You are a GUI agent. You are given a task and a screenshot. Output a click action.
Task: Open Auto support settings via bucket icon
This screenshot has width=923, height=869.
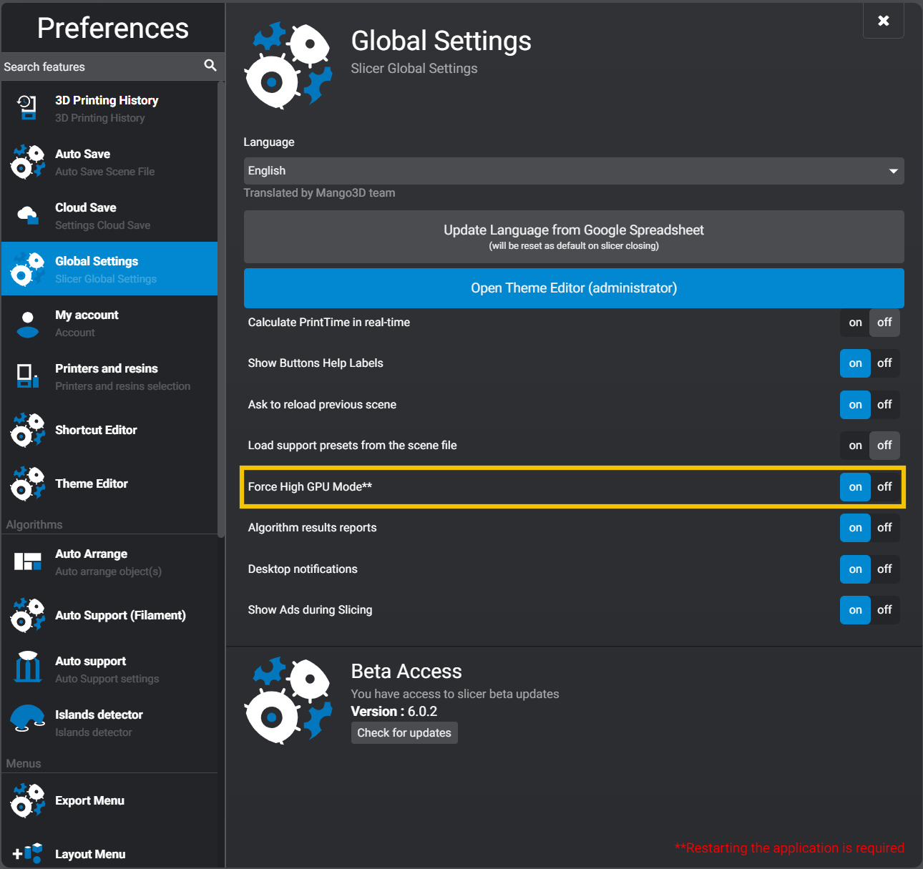[x=27, y=669]
